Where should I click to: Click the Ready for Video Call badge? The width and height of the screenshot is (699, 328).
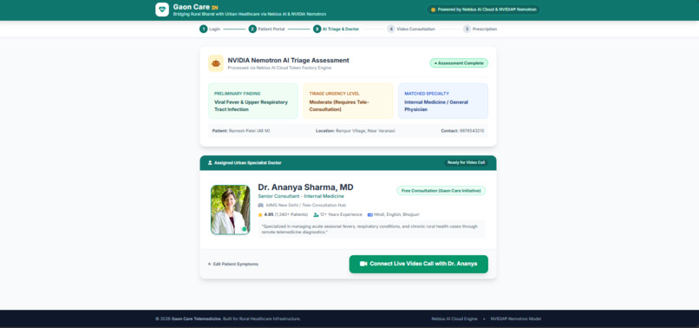point(466,163)
